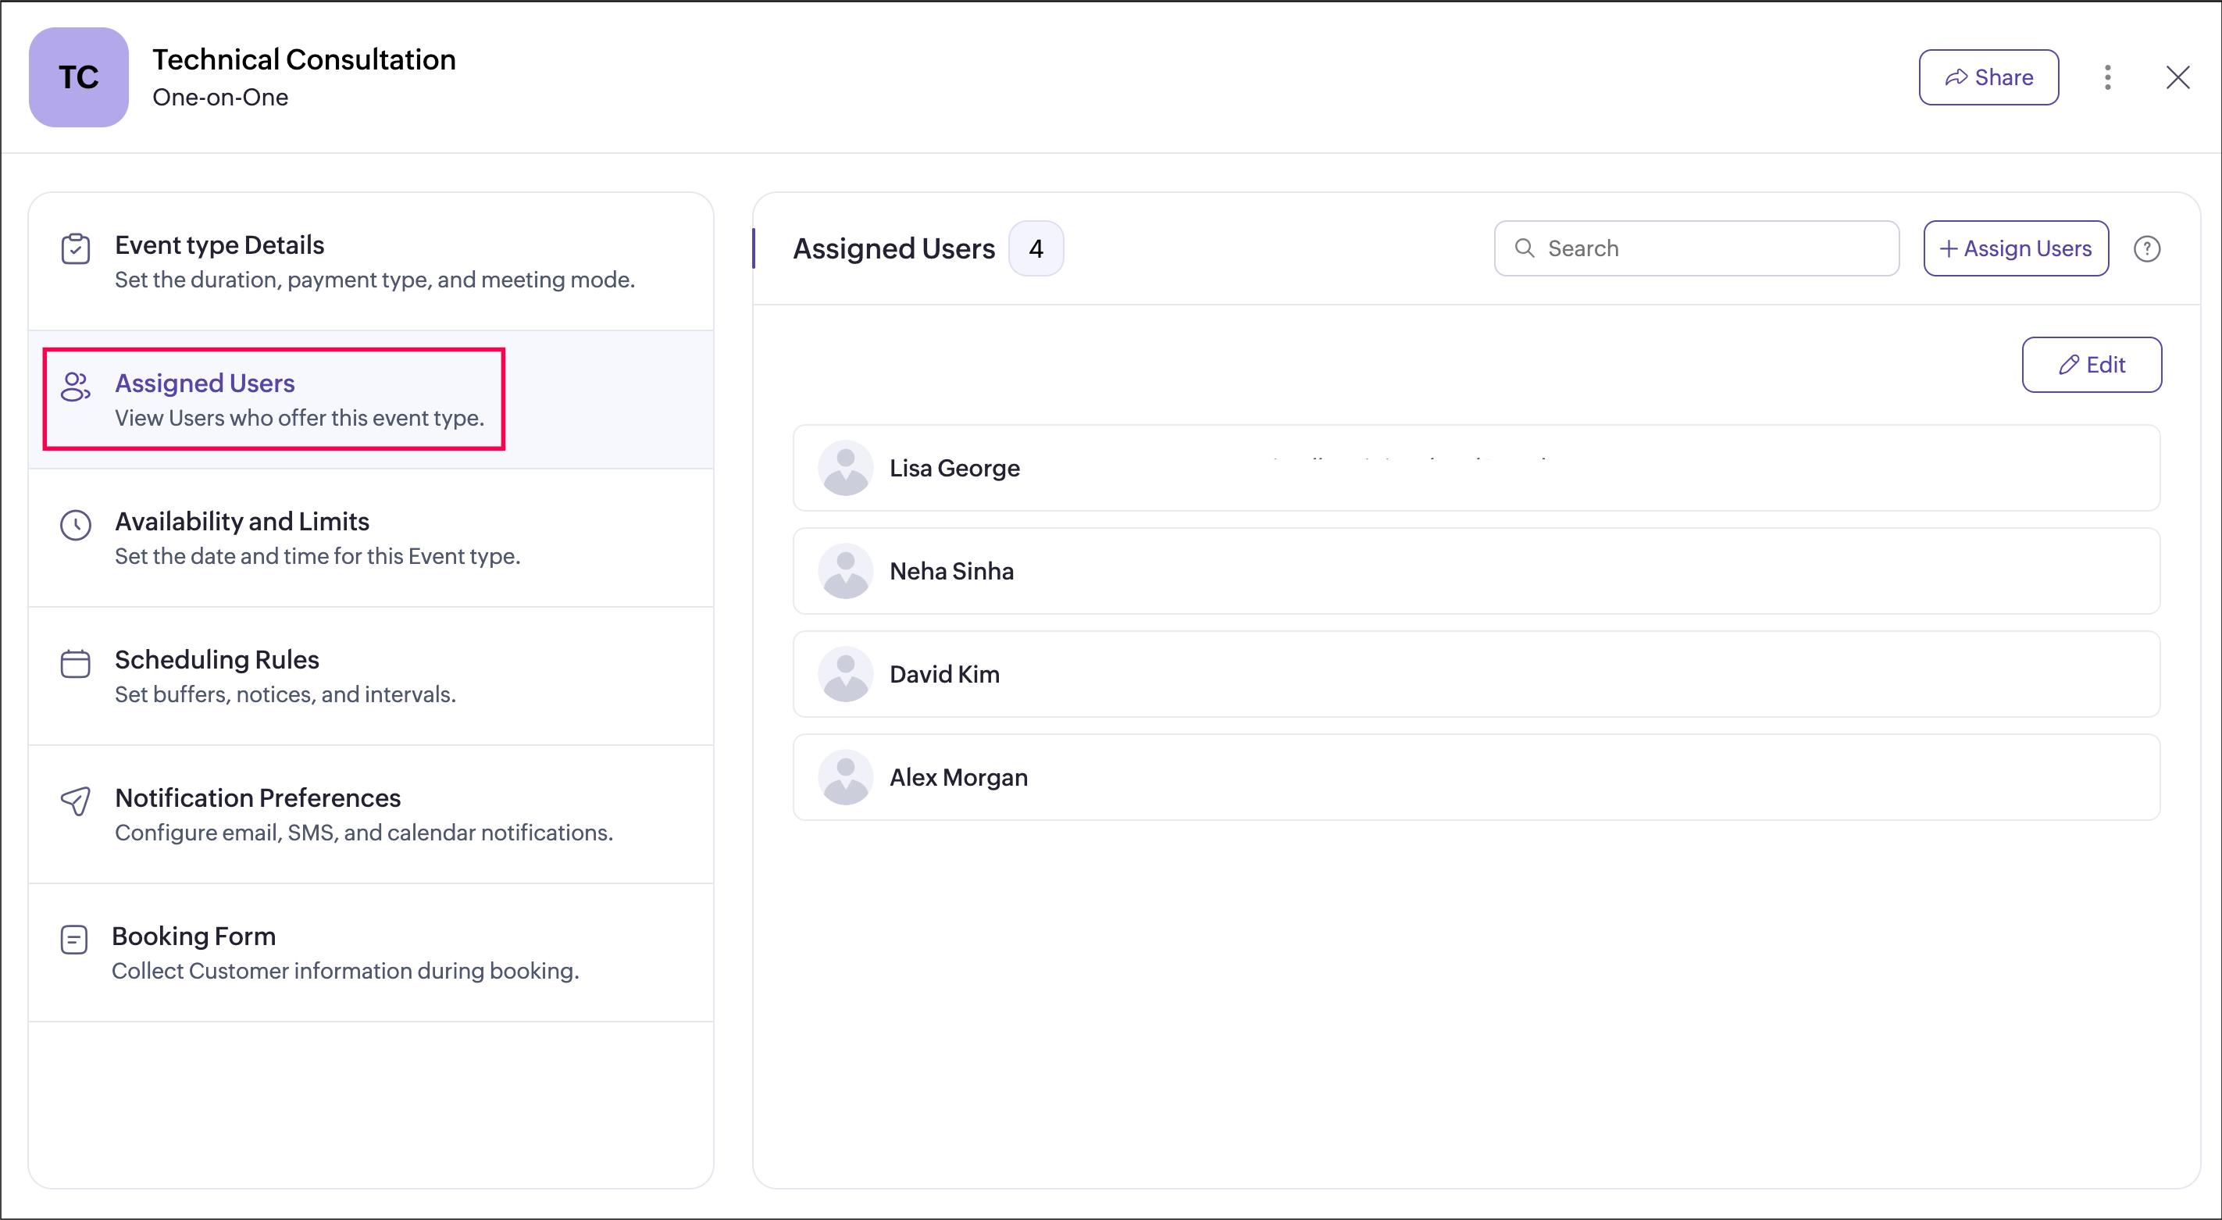
Task: Switch to Availability and Limits section
Action: (242, 522)
